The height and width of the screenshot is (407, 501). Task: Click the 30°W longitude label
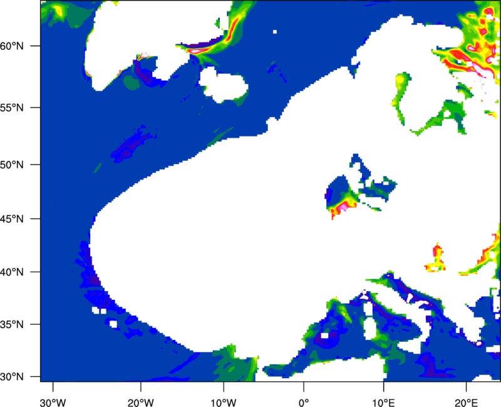point(53,403)
